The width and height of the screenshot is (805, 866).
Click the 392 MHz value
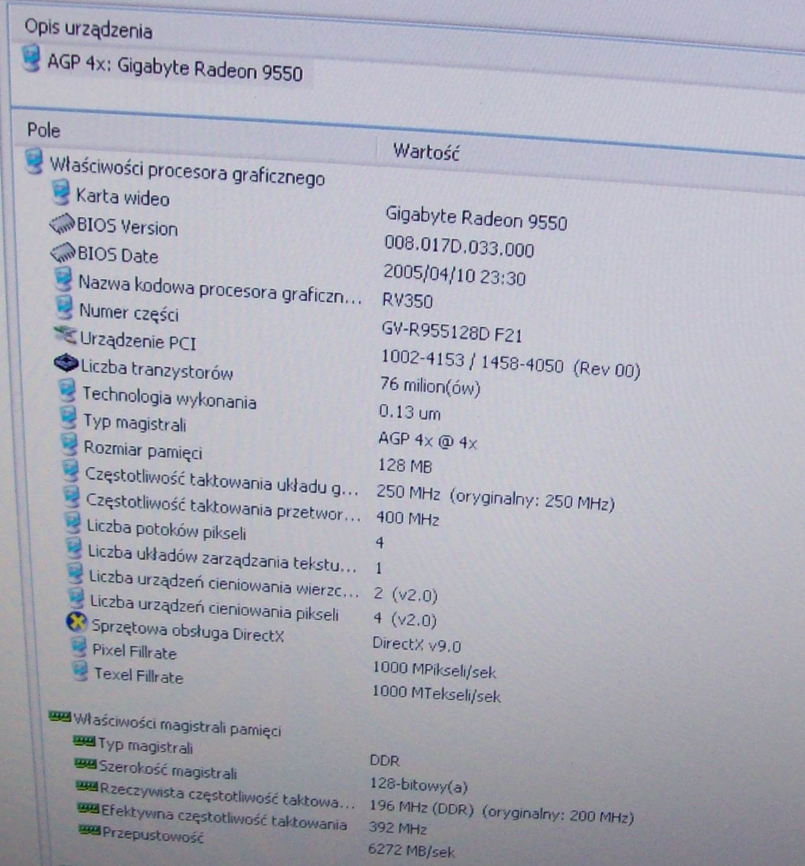pyautogui.click(x=398, y=828)
